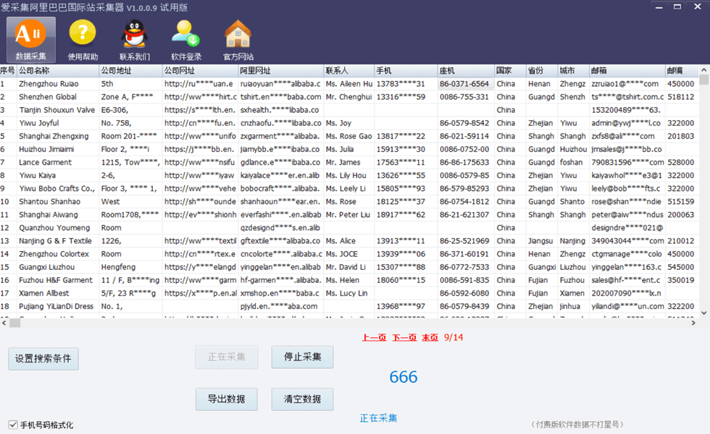Click contact cell Ms. Lucy Lin
Viewport: 710px width, 434px height.
[x=349, y=294]
